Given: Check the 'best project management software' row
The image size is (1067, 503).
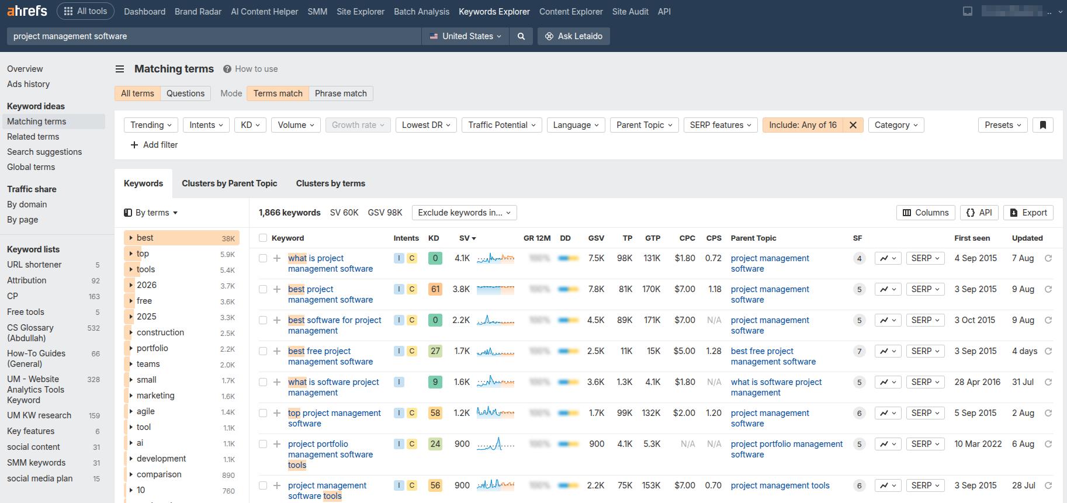Looking at the screenshot, I should [263, 289].
